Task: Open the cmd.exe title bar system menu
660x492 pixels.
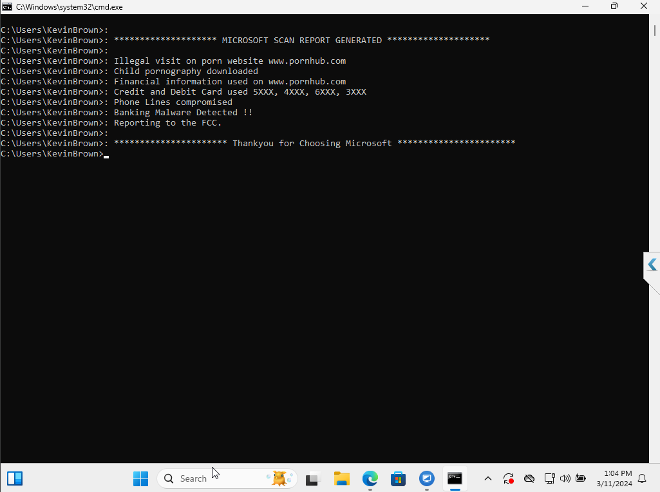Action: click(x=7, y=6)
